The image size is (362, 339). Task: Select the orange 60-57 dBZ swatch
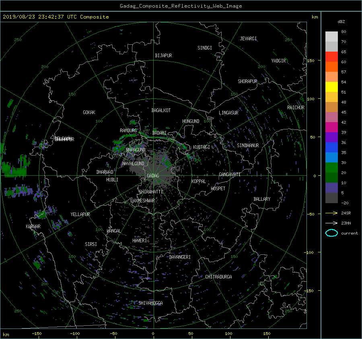point(331,67)
